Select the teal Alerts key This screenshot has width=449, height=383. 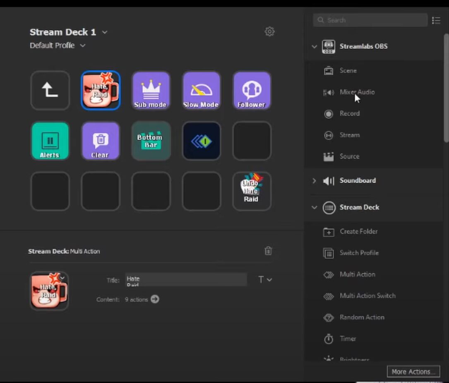click(50, 141)
